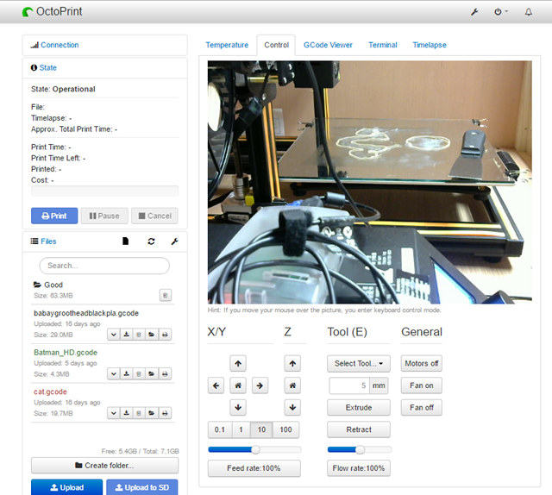Open the system power menu

coord(500,12)
